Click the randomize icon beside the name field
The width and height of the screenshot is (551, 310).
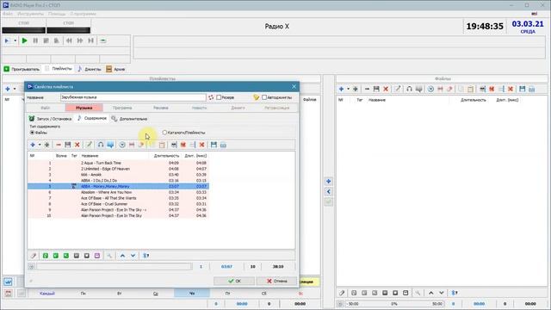[x=211, y=97]
